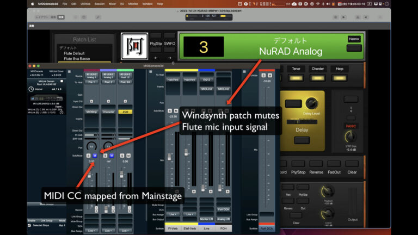
Task: Open the input strips hamburger menu in MIOConsole
Action: click(69, 72)
